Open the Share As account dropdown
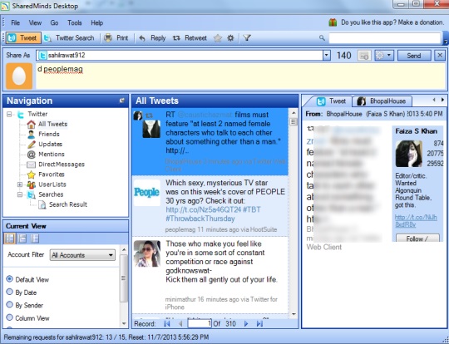 point(327,55)
